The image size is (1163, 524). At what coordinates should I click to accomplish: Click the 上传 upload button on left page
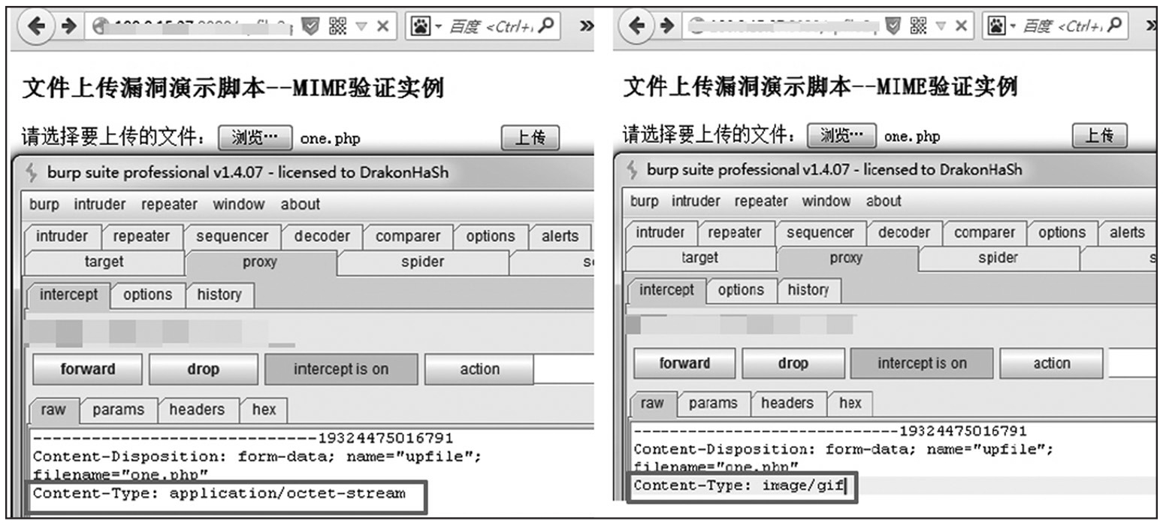(530, 138)
